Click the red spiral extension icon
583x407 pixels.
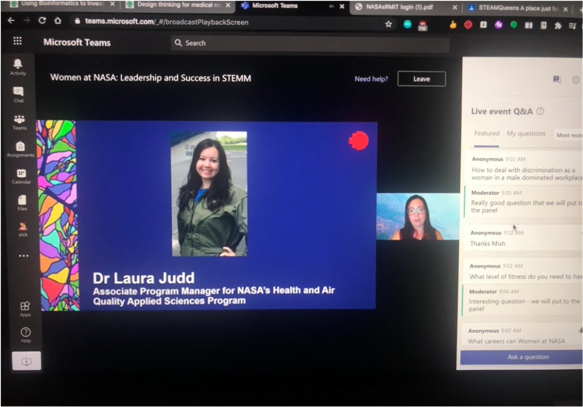point(468,25)
